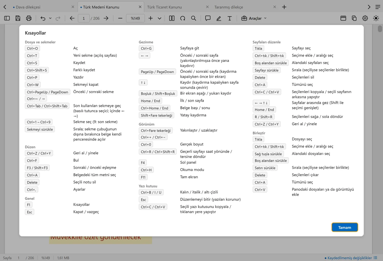Toggle light/dark theme sun icon

click(x=376, y=18)
